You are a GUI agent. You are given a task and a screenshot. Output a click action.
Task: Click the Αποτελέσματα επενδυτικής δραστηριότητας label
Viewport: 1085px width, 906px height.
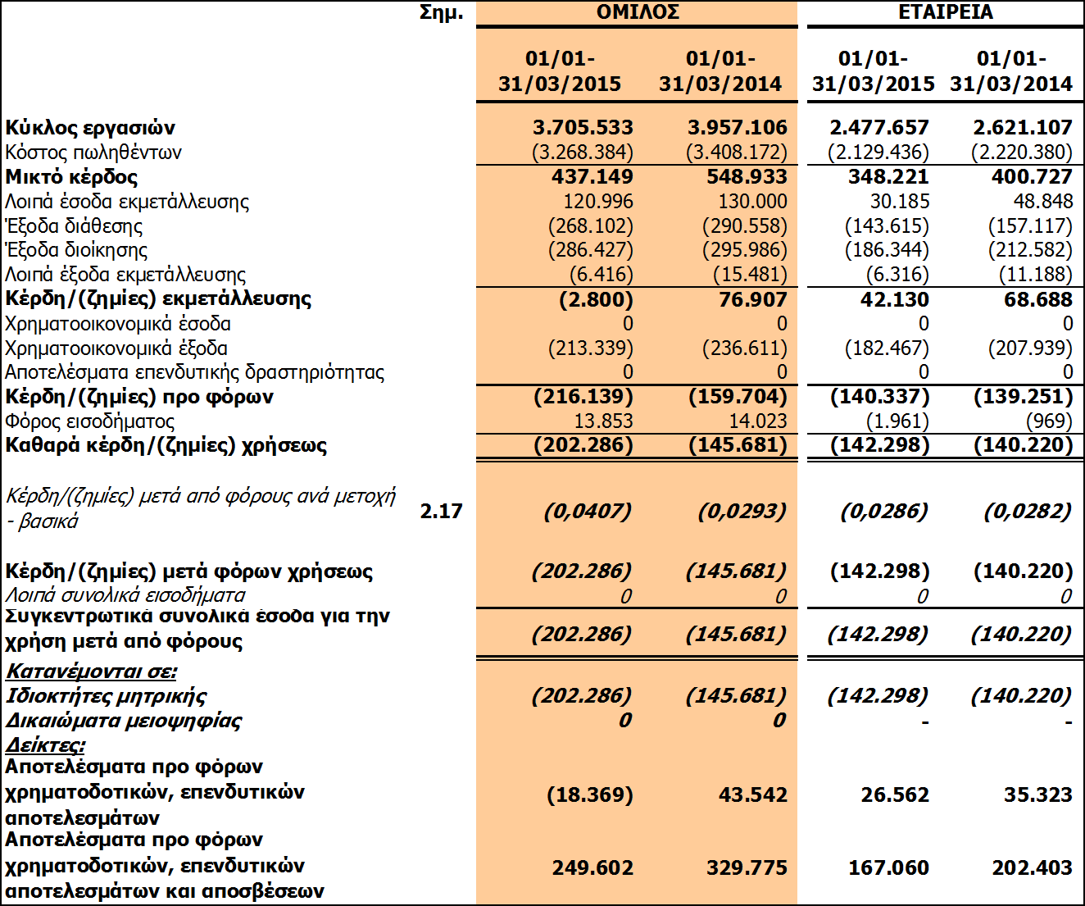(x=195, y=372)
